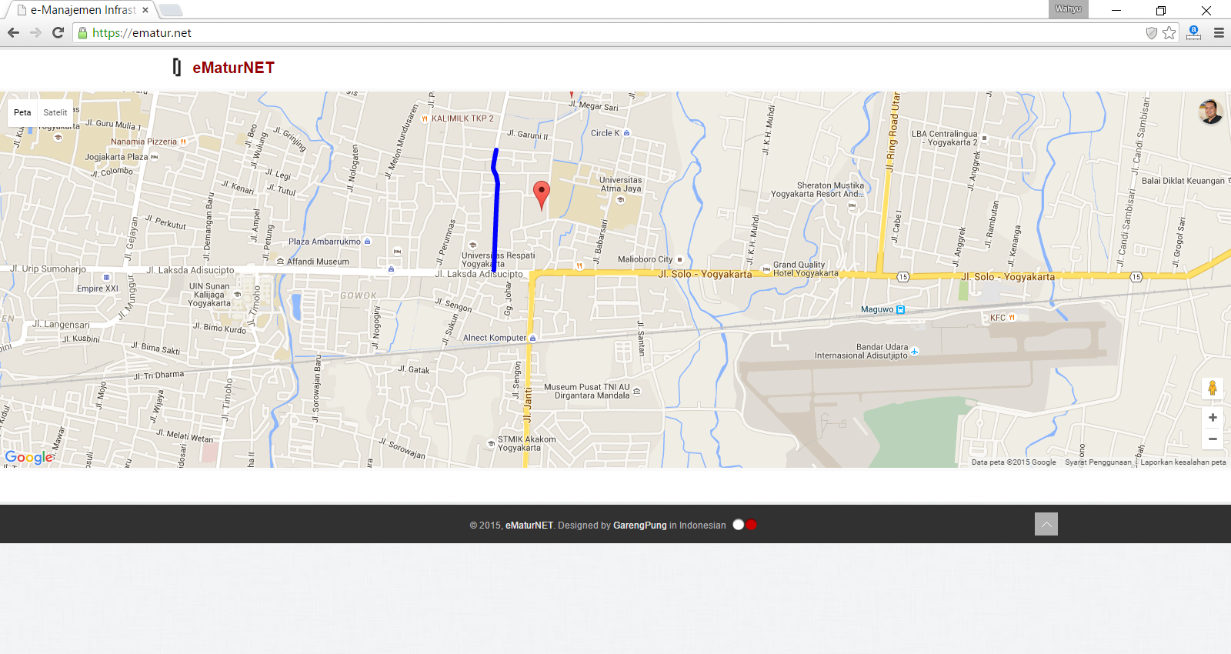
Task: Click Empire XXI map label
Action: point(98,289)
